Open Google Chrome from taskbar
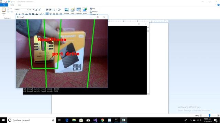This screenshot has height=123, width=220. tap(102, 120)
